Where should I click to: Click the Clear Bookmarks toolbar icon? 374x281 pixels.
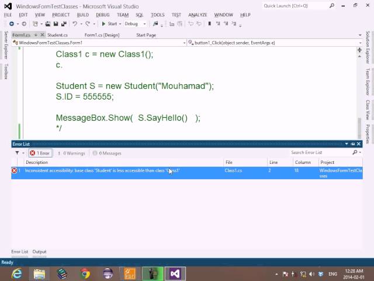click(234, 23)
